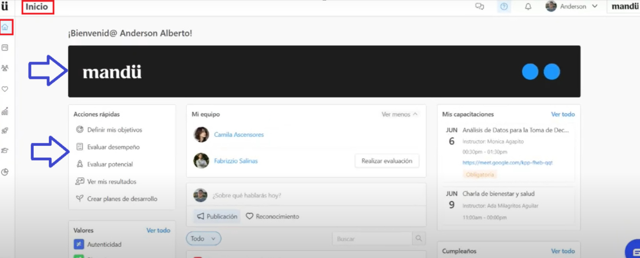Click the Obligatoria tag
This screenshot has width=640, height=258.
tap(480, 175)
